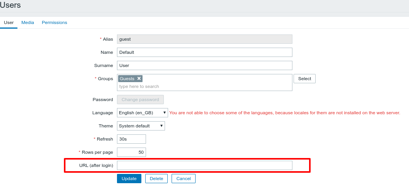This screenshot has height=189, width=409.
Task: Open the Theme dropdown
Action: [x=141, y=126]
